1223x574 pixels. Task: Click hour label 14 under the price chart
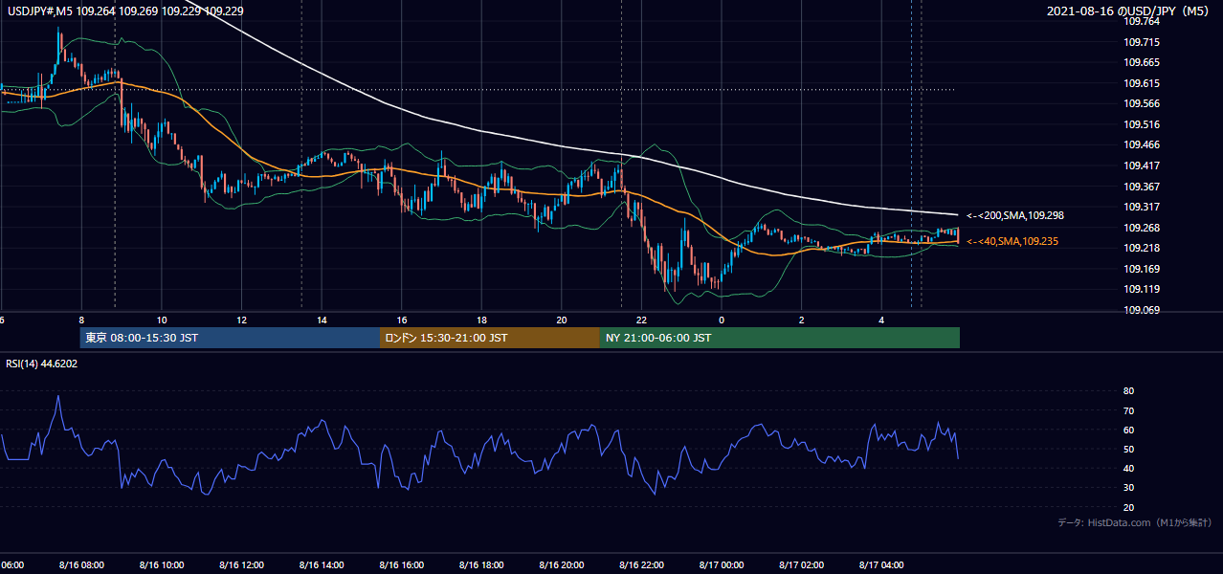tap(322, 320)
